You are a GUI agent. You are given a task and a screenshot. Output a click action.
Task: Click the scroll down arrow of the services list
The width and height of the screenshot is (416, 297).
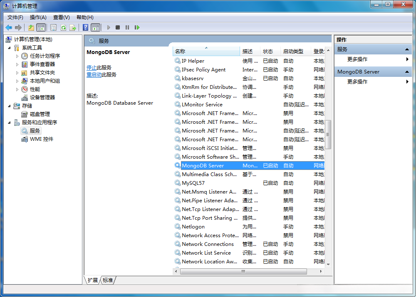point(328,264)
